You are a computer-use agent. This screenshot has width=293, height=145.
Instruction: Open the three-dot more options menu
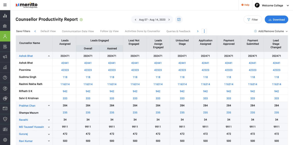tap(204, 31)
